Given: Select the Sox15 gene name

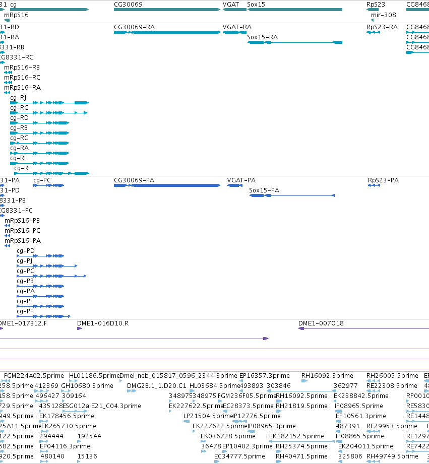Looking at the screenshot, I should (256, 5).
